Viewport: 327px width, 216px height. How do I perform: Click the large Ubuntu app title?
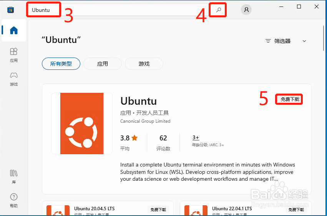click(138, 101)
